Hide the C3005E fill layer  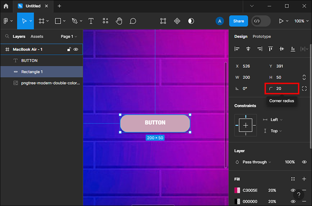(293, 190)
